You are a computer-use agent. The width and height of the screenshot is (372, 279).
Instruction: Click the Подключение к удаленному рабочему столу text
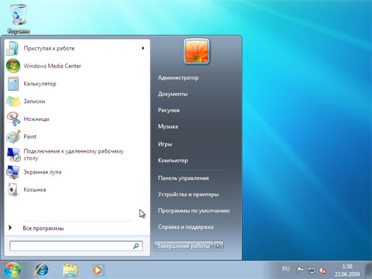tap(74, 154)
